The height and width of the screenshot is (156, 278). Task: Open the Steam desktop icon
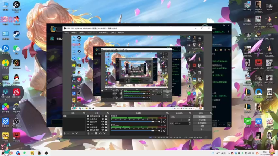coord(16,35)
